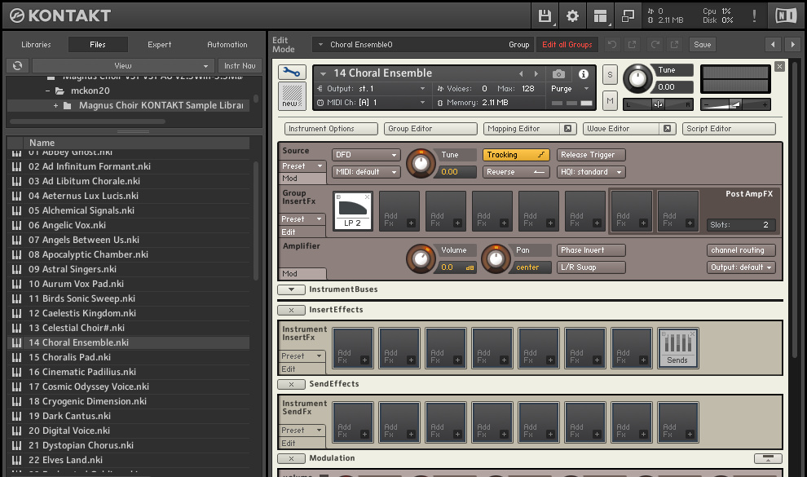Click the Post AmpFX Slots value field

pyautogui.click(x=741, y=225)
